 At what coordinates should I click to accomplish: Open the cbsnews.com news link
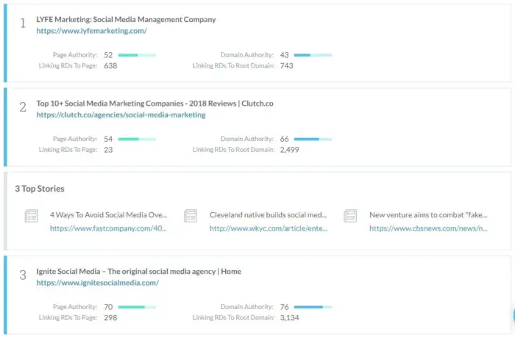click(428, 228)
